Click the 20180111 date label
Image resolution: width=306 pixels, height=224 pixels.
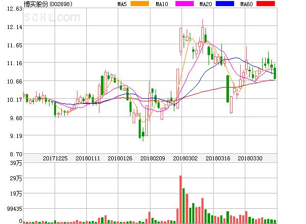pyautogui.click(x=88, y=158)
